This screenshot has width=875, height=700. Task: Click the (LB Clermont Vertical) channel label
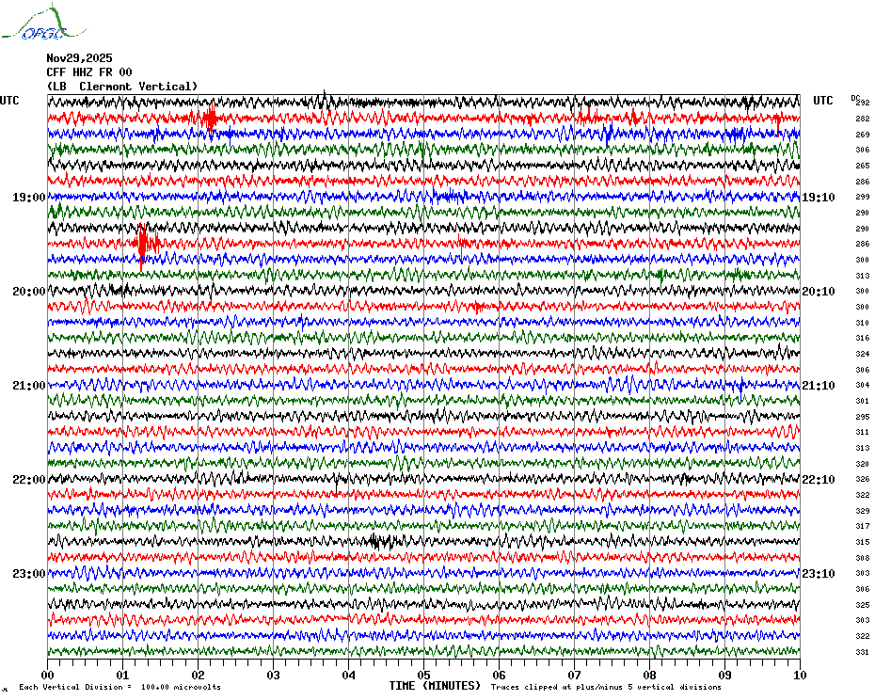point(122,87)
